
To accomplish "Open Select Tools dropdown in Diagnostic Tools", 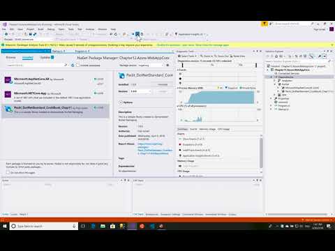I will point(187,56).
